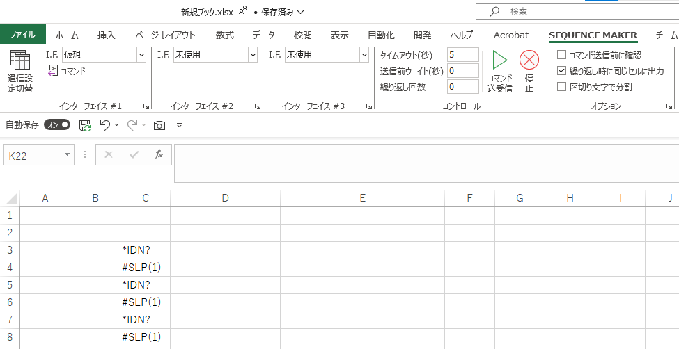The height and width of the screenshot is (349, 679).
Task: Click the Undo arrow icon
Action: click(104, 125)
